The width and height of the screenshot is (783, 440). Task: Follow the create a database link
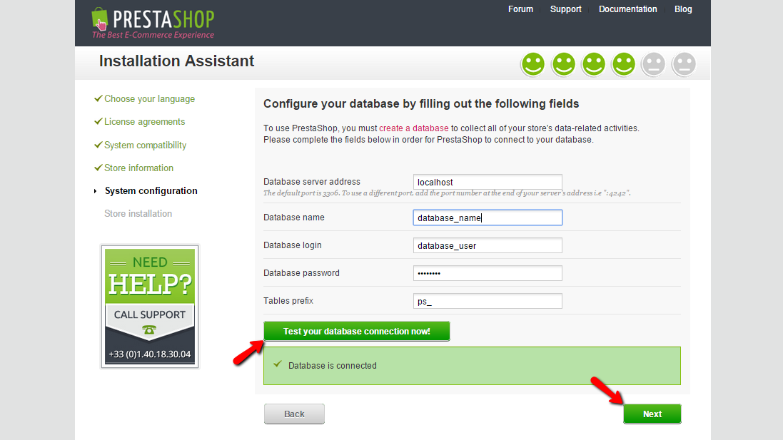pos(413,128)
